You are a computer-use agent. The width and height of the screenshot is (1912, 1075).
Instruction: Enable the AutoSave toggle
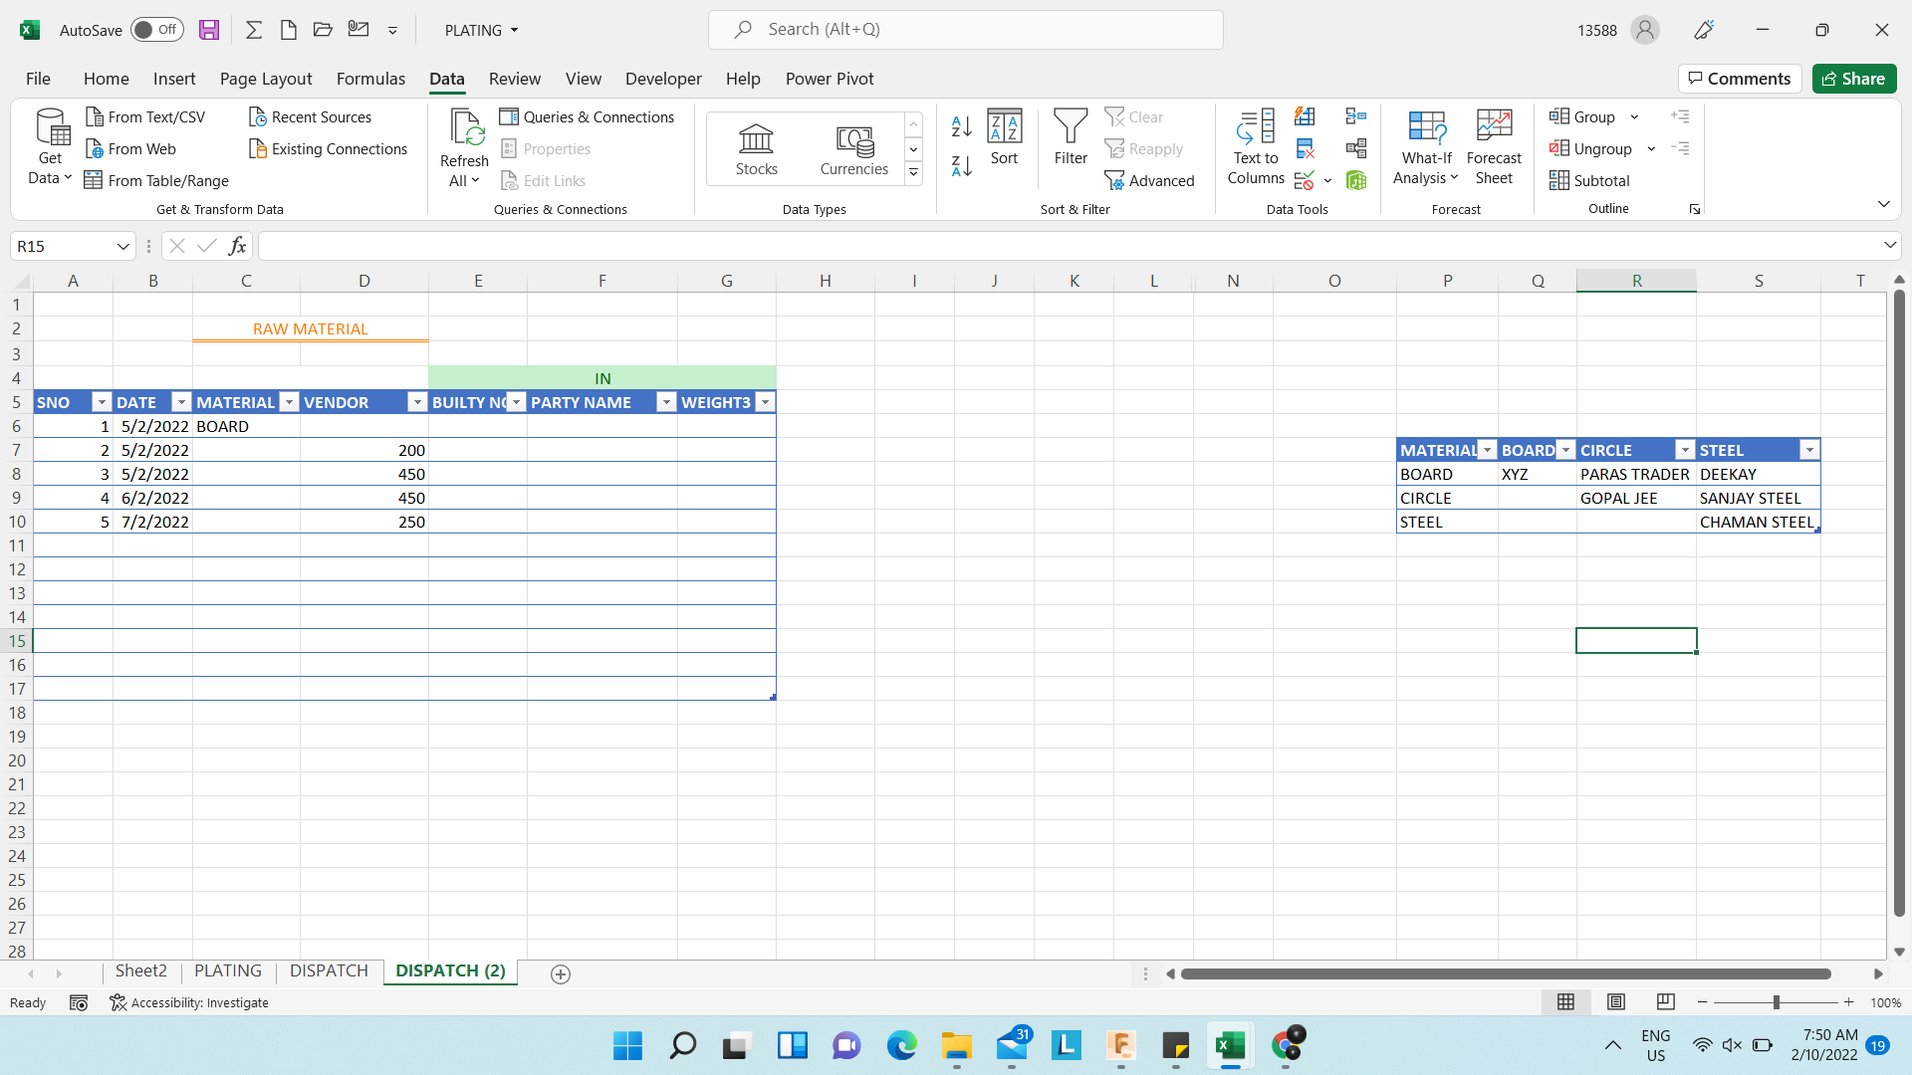click(x=156, y=30)
